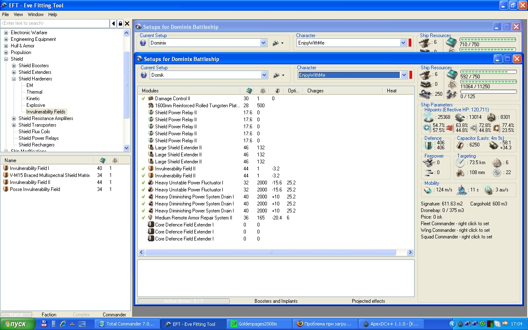528x330 pixels.
Task: Open the Window menu
Action: click(36, 14)
